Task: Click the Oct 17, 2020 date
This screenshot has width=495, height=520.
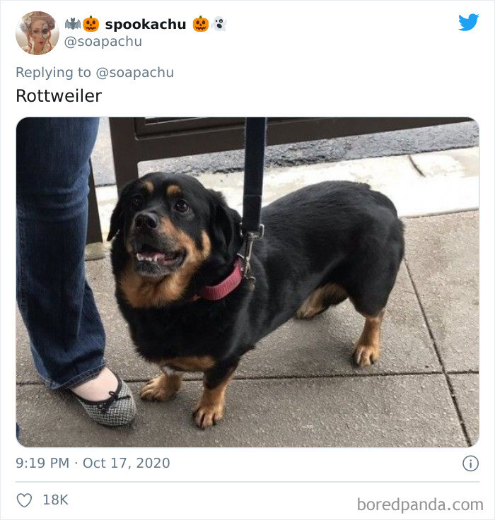Action: 126,463
